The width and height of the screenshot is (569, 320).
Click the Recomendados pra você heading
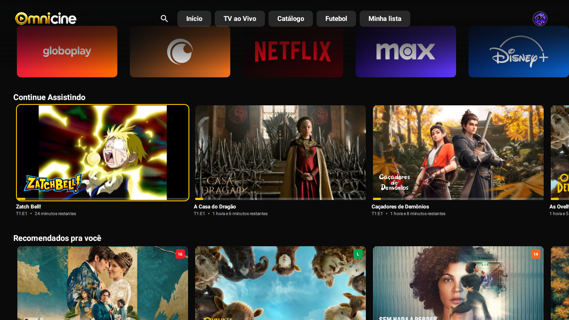click(57, 238)
